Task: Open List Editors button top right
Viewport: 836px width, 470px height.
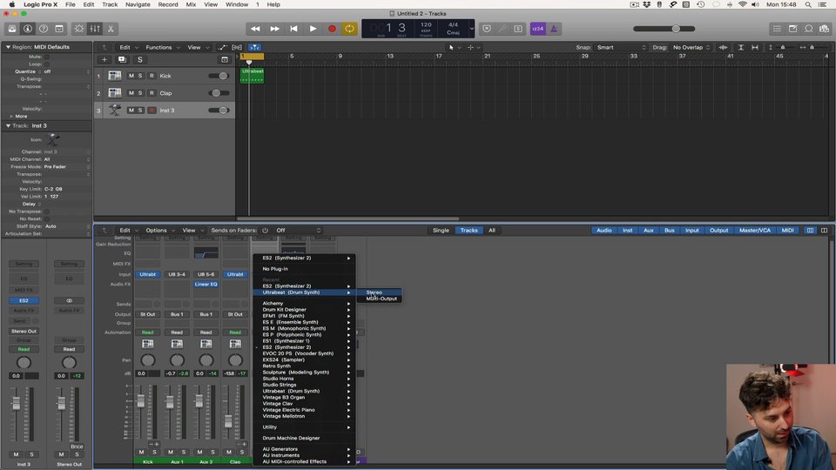Action: (777, 29)
